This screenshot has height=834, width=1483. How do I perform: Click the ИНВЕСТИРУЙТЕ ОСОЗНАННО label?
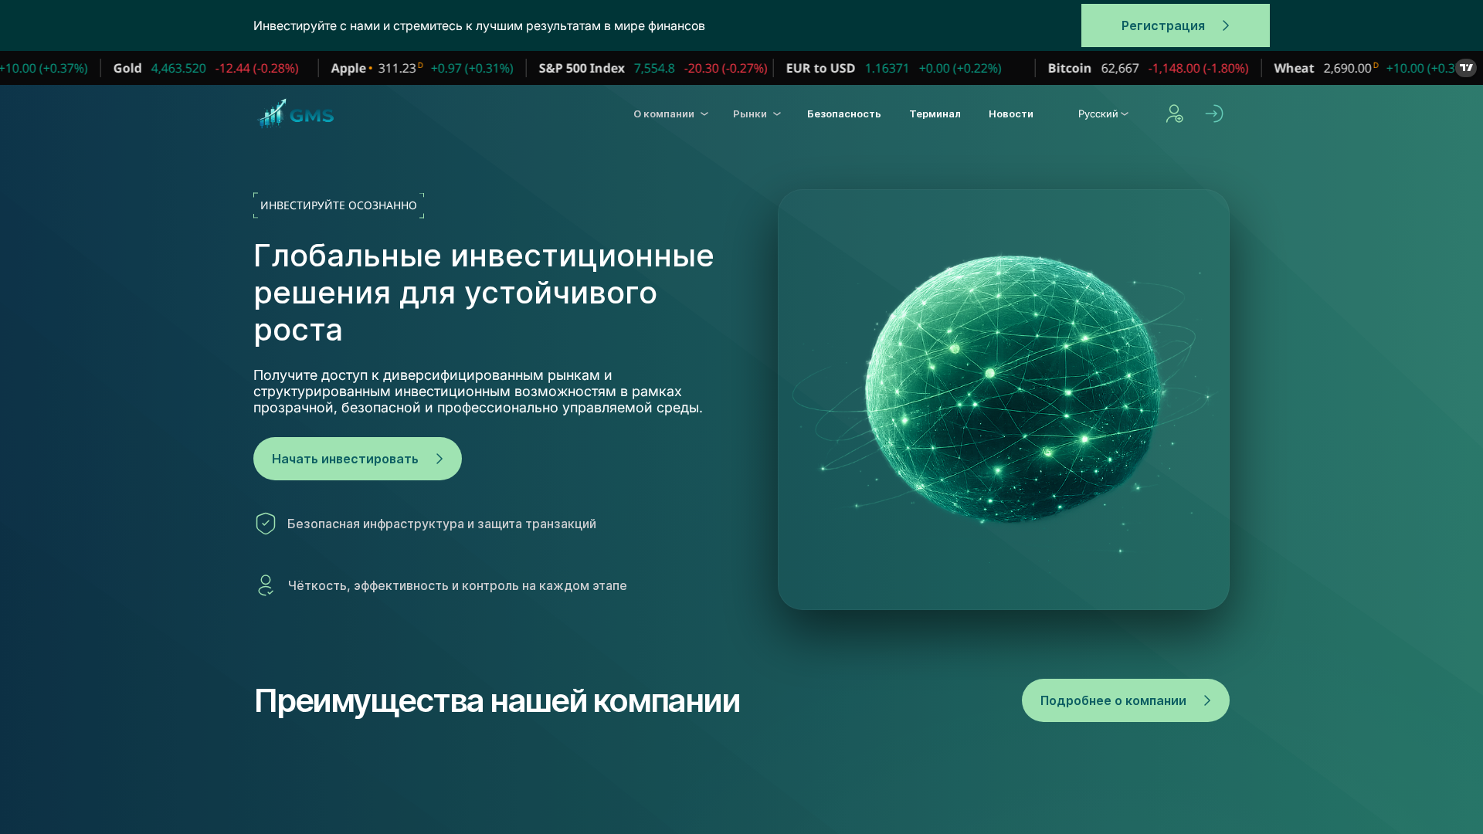coord(338,205)
